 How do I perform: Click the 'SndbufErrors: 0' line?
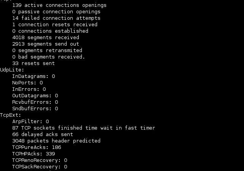(x=35, y=109)
